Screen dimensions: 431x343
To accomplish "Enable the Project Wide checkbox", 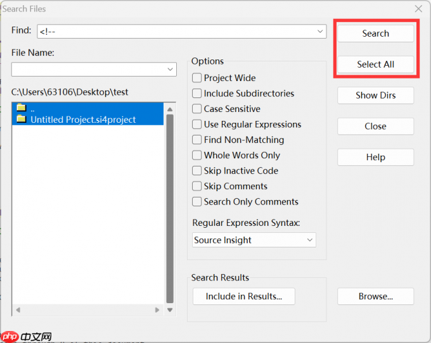I will [197, 78].
